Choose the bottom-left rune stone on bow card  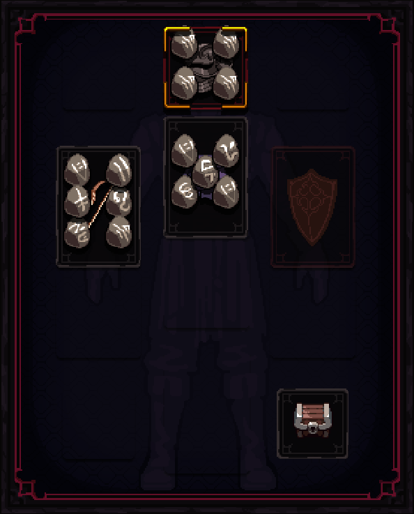pyautogui.click(x=77, y=233)
